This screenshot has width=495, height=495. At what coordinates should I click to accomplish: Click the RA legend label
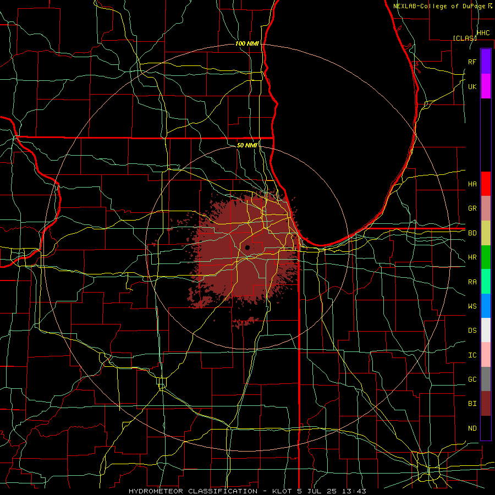[472, 282]
